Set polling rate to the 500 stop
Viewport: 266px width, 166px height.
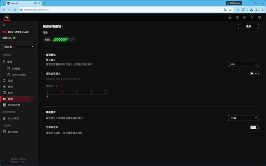(76, 93)
